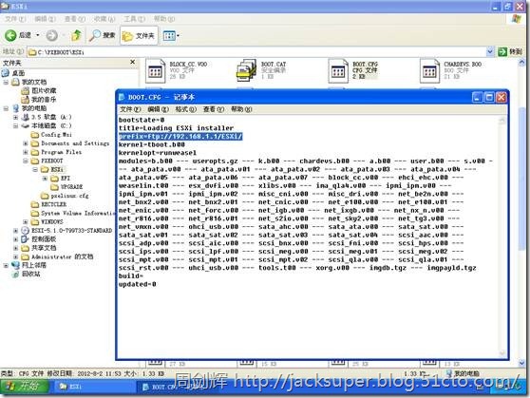Open Notepad's 格式(O) menu

pyautogui.click(x=185, y=109)
